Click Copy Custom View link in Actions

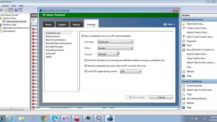(x=197, y=58)
